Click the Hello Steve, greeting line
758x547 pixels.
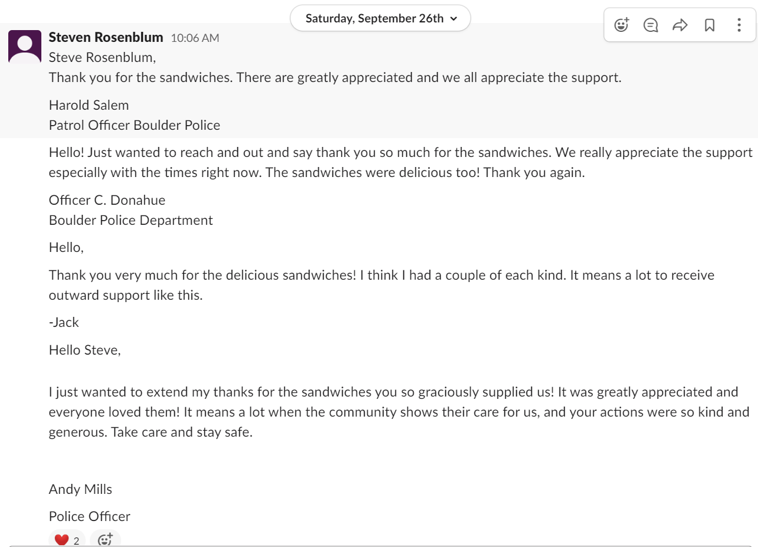click(84, 350)
